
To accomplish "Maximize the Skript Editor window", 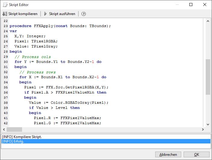I will pos(191,5).
